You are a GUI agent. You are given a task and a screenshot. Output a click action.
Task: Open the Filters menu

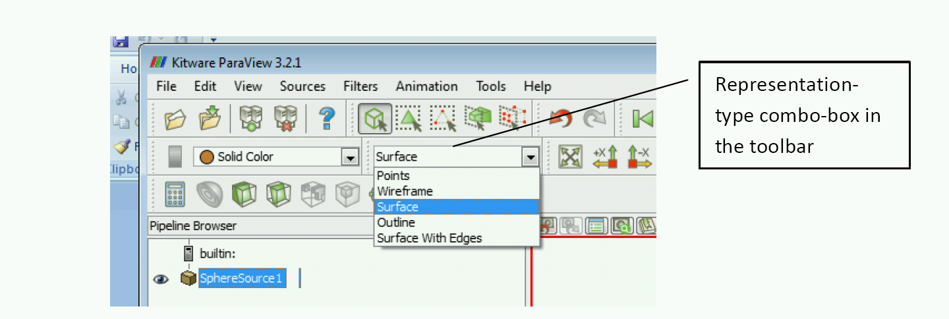(x=360, y=86)
